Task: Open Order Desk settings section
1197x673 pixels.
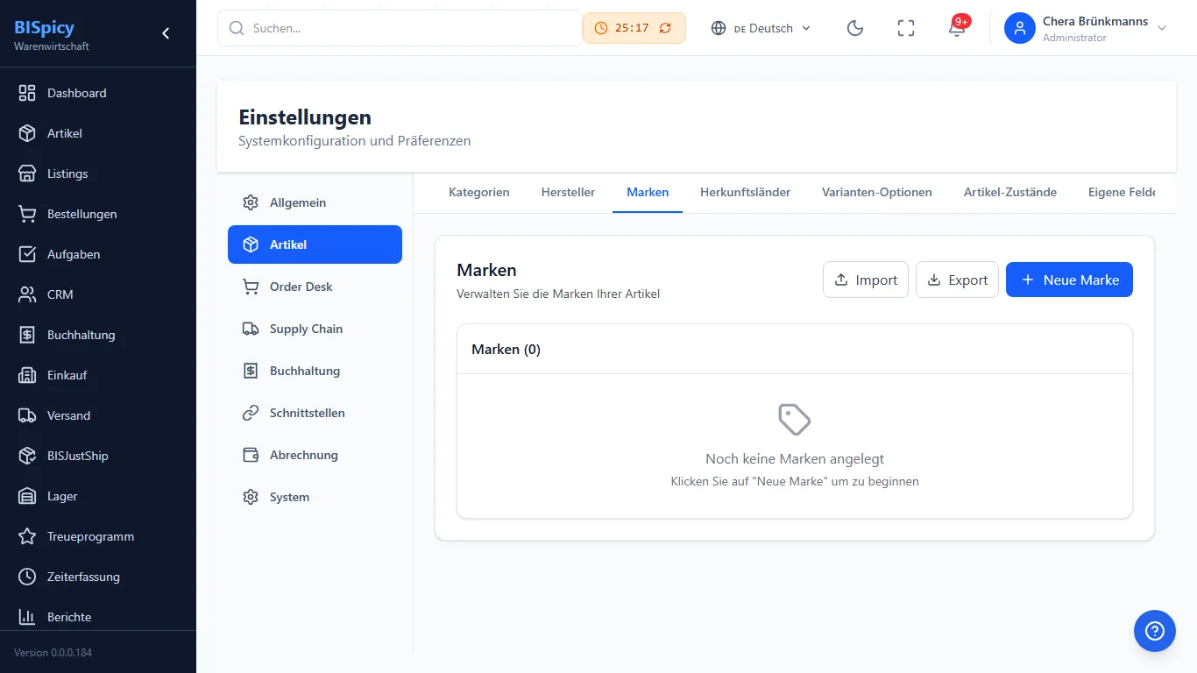Action: click(x=315, y=287)
